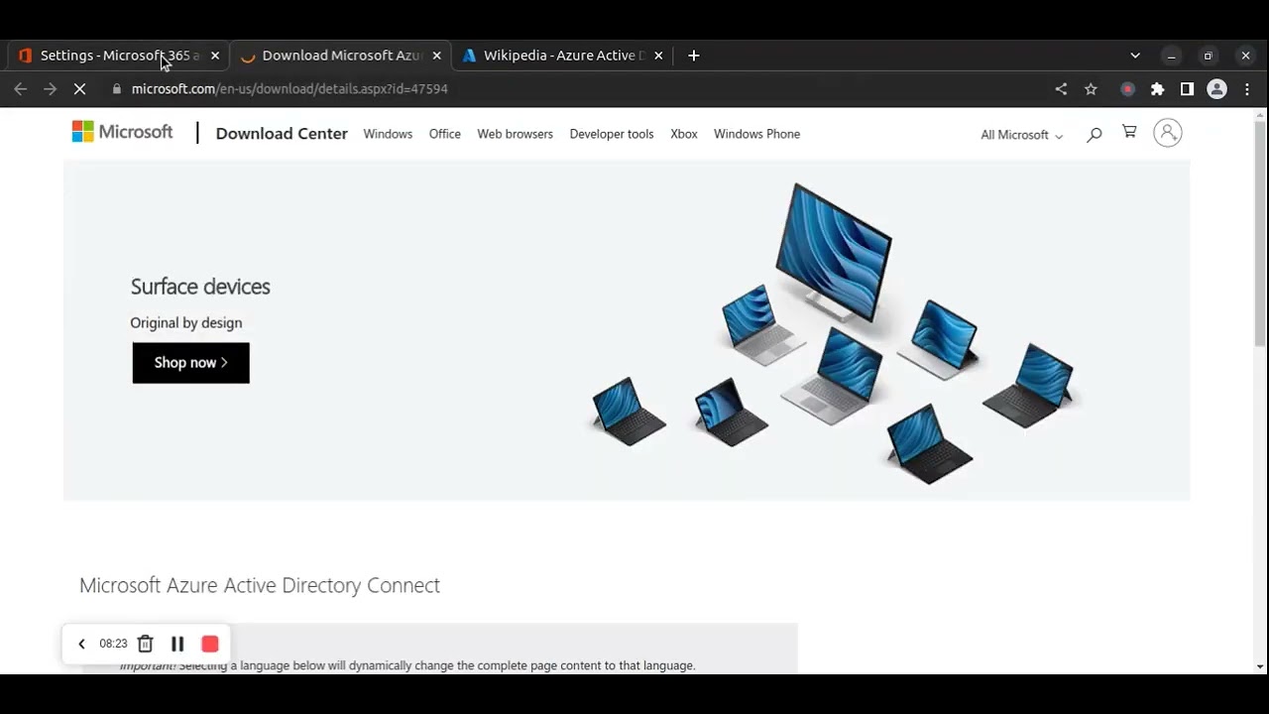Click the Shop now button
1269x714 pixels.
[x=191, y=363]
